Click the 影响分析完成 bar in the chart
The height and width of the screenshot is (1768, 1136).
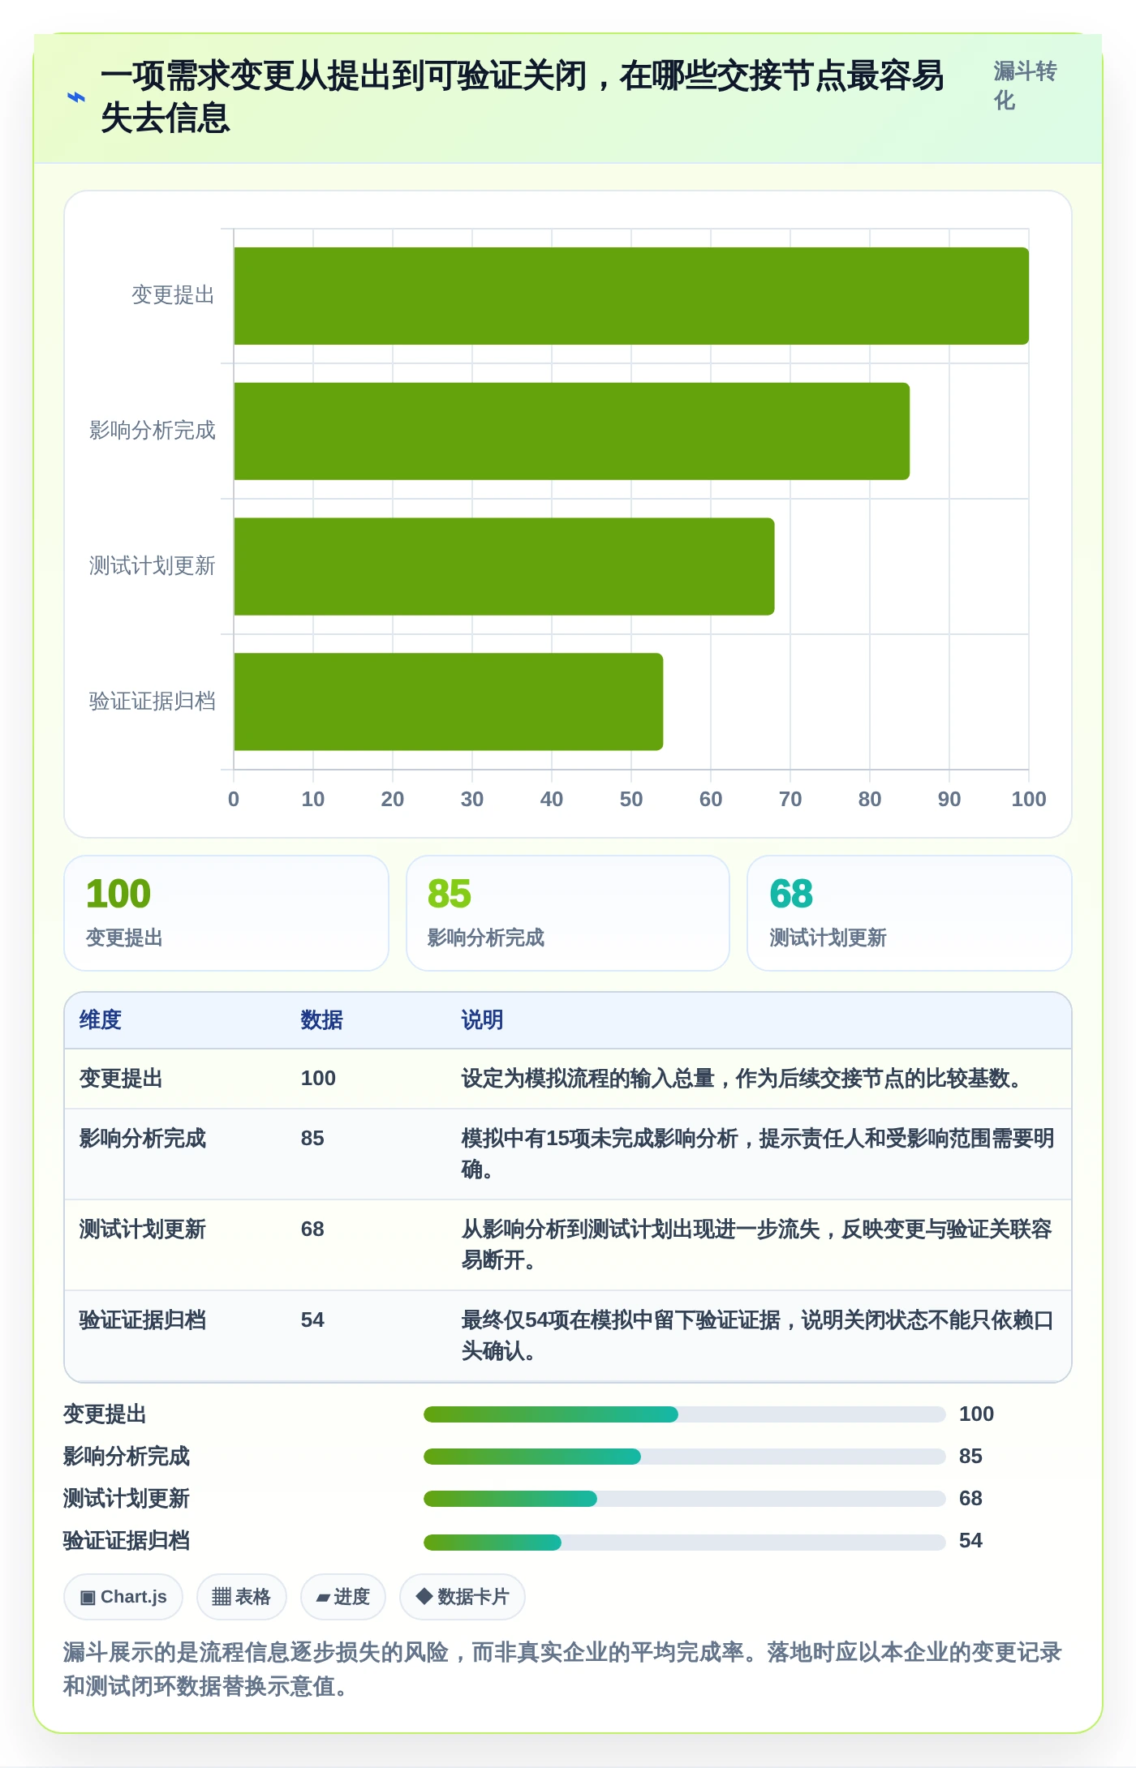point(571,431)
